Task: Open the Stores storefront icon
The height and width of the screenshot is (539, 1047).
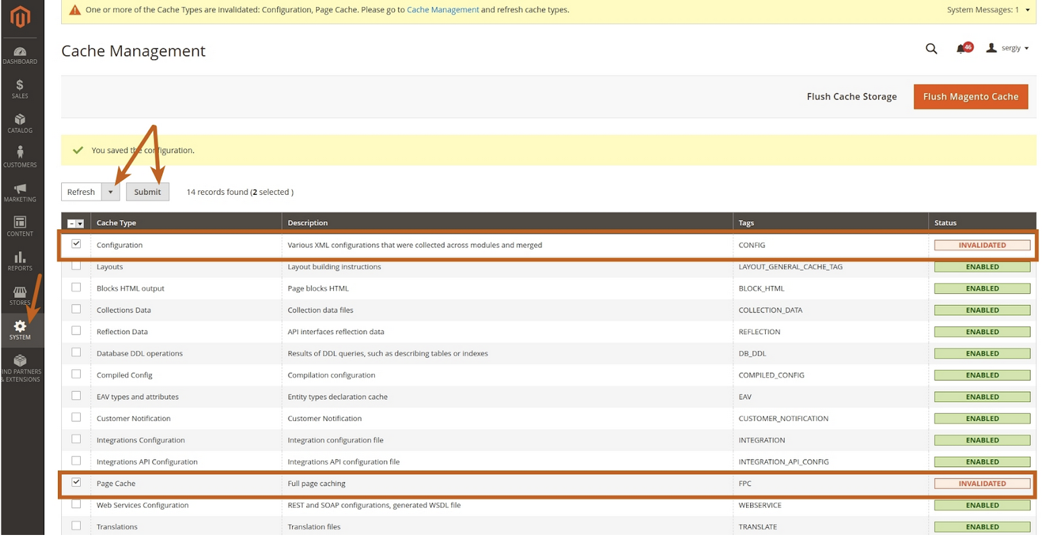Action: click(20, 292)
